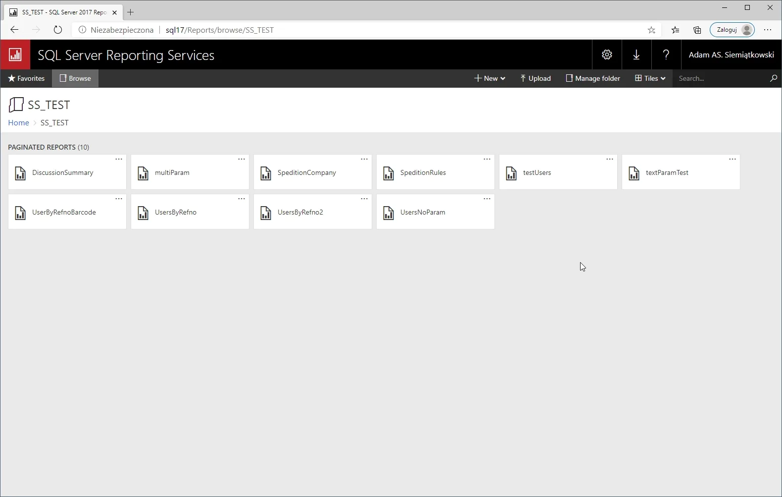Click the SpeditionCompany report file icon
The height and width of the screenshot is (497, 782).
266,173
